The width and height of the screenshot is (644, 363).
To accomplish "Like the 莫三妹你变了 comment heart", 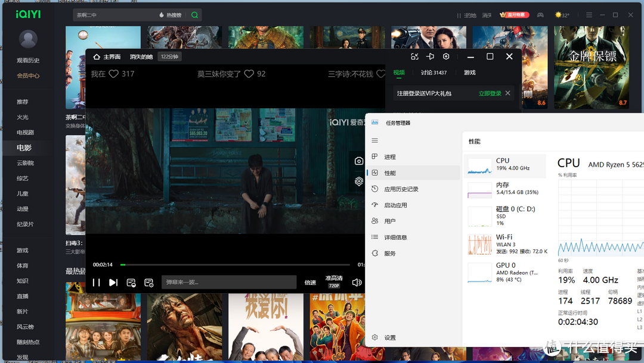I will [249, 74].
